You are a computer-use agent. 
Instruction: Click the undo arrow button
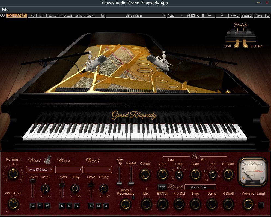pyautogui.click(x=32, y=16)
